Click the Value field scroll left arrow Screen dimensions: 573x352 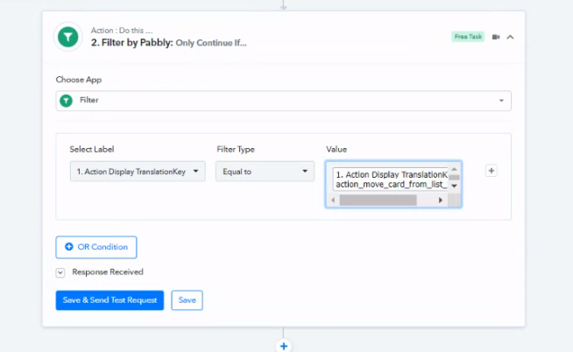tap(333, 201)
